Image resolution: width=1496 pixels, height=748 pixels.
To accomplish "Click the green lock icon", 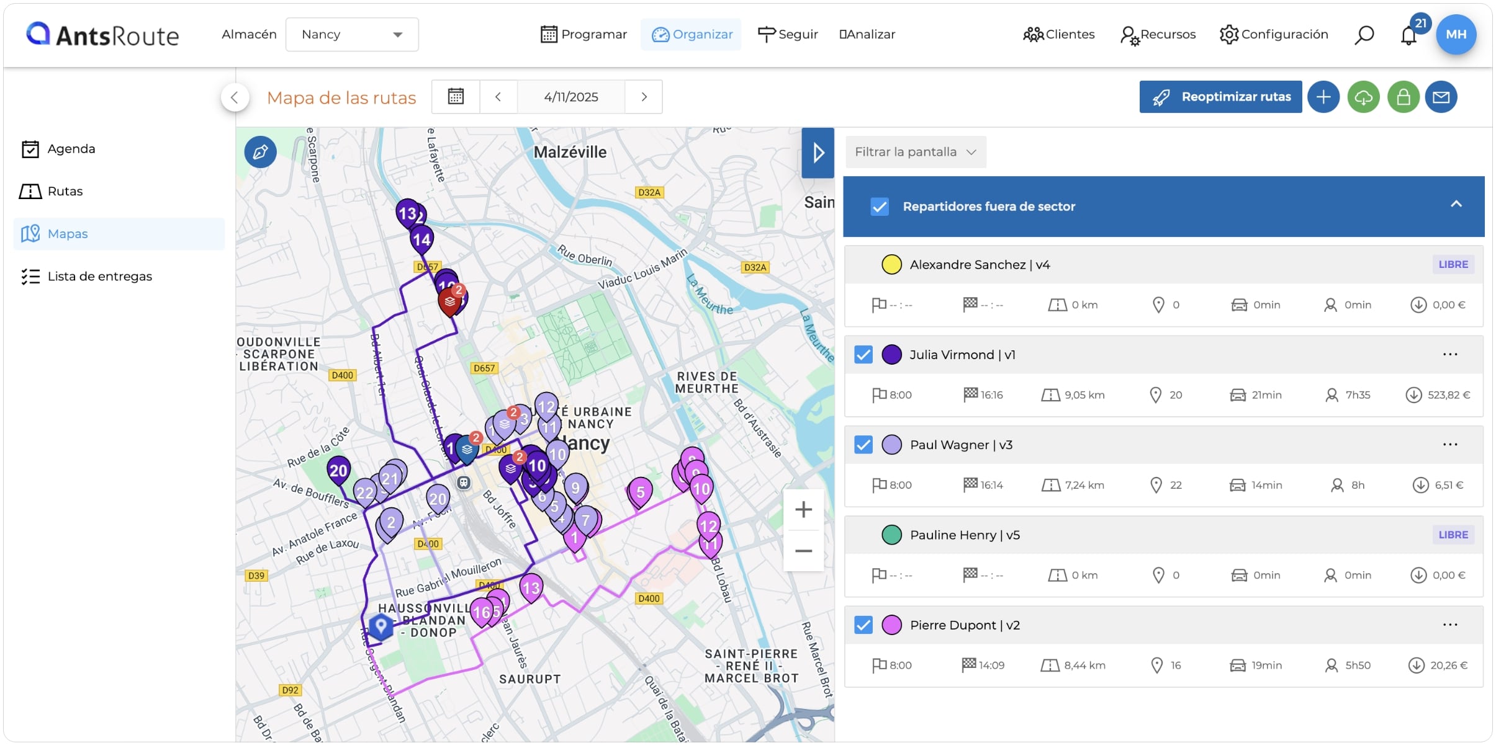I will coord(1404,97).
